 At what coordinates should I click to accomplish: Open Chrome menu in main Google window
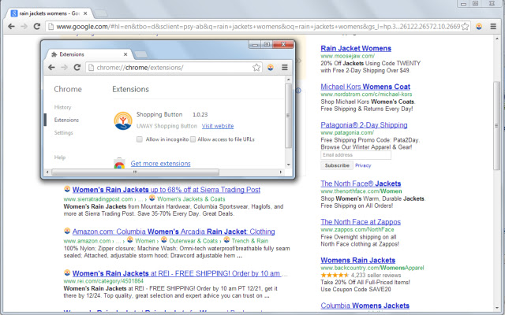coord(493,26)
